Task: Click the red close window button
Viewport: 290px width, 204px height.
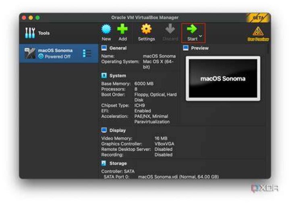Action: 24,18
